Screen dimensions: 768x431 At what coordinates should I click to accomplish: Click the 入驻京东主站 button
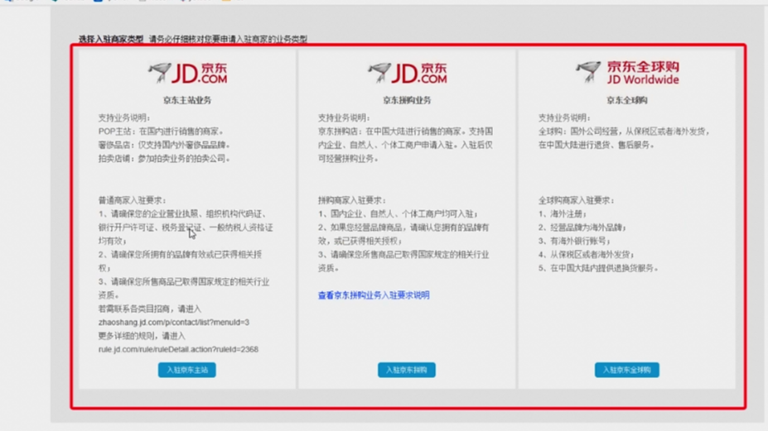click(x=186, y=370)
